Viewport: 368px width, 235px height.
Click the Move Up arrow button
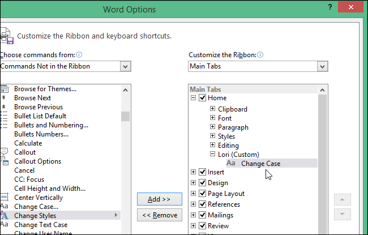click(x=343, y=200)
